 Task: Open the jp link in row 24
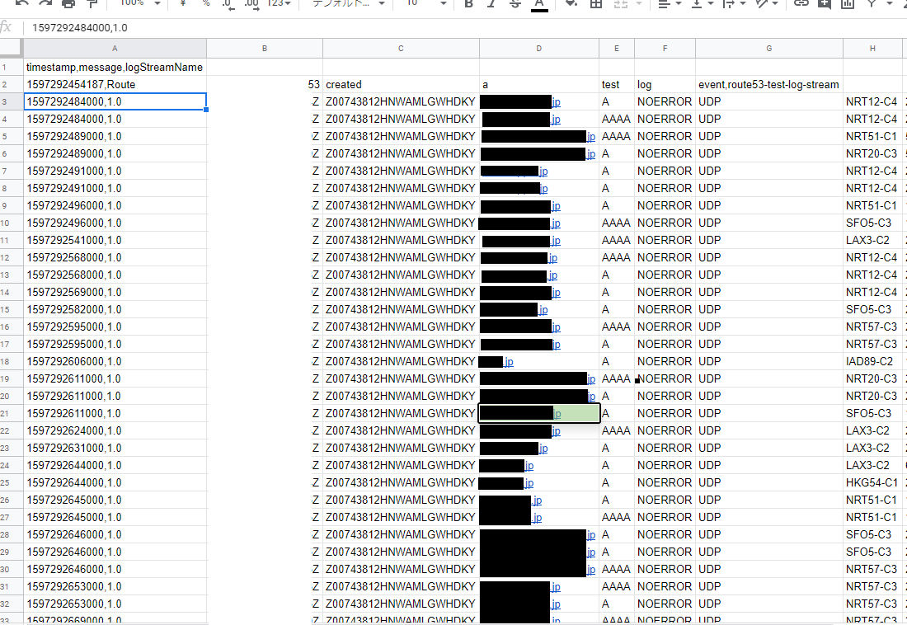529,466
